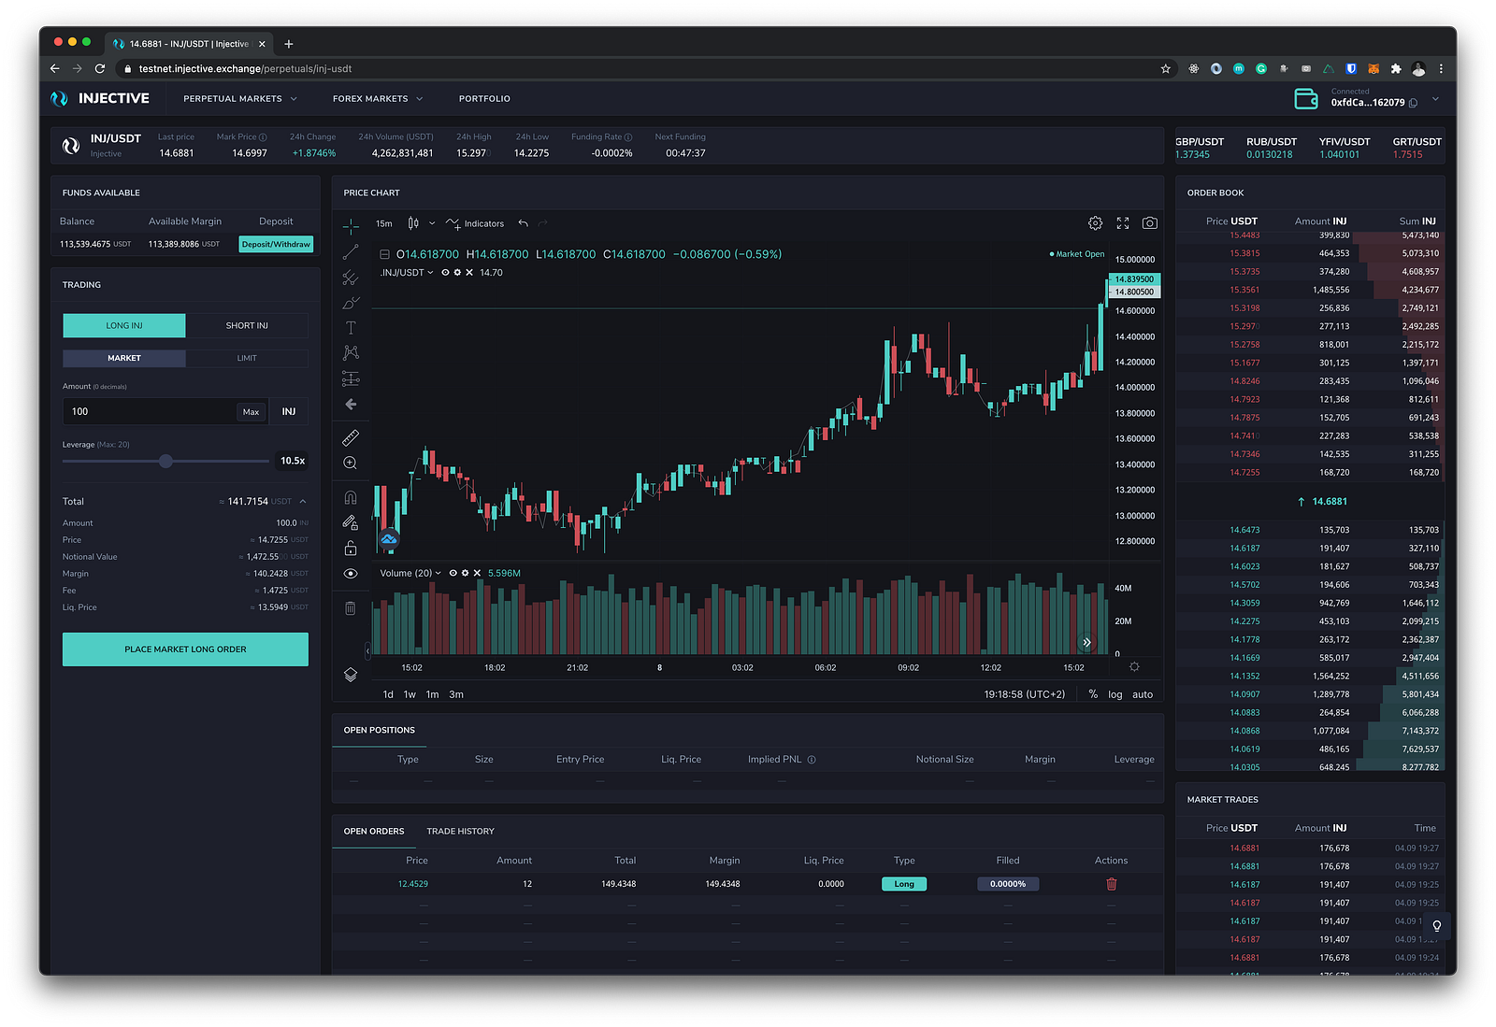1496x1027 pixels.
Task: Open the Trade History tab
Action: (x=461, y=832)
